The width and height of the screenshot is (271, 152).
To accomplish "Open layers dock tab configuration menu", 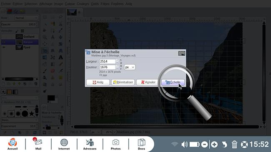I will [37, 11].
